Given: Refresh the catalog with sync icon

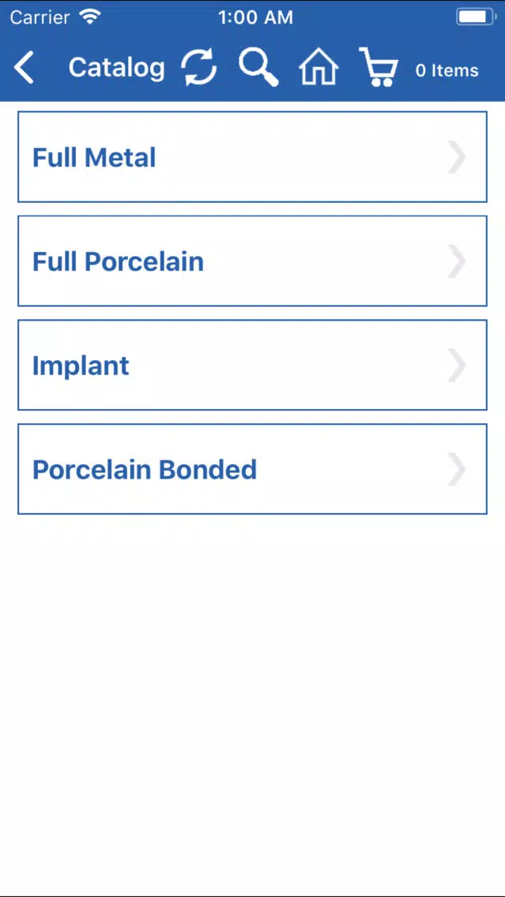Looking at the screenshot, I should point(199,67).
